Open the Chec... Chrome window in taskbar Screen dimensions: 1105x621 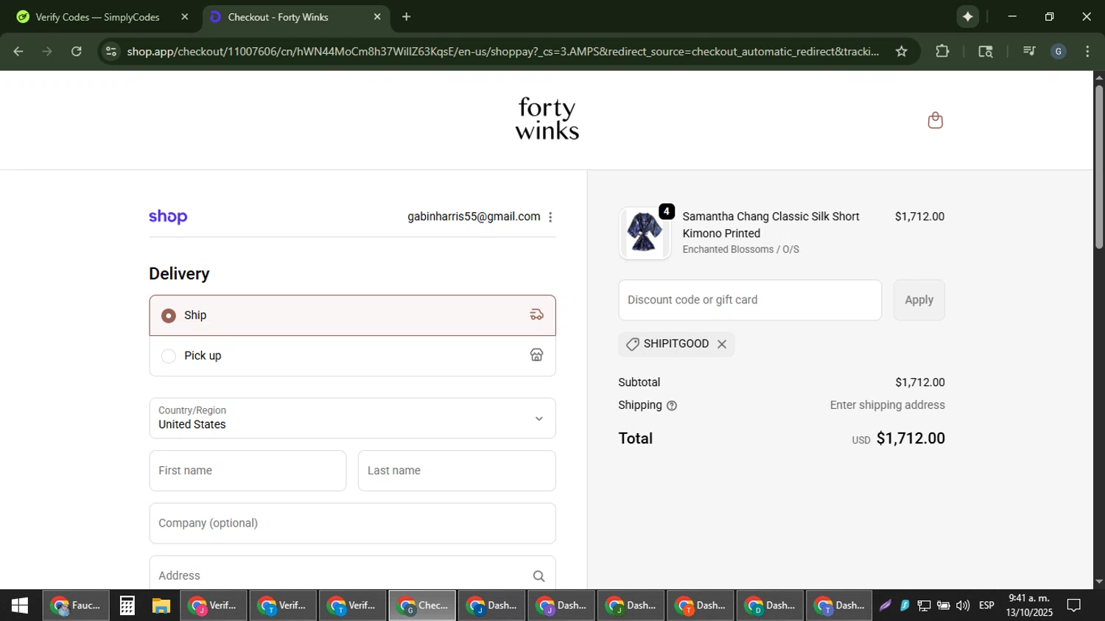[422, 606]
